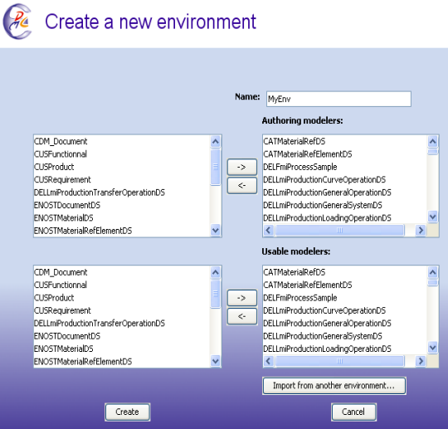Screen dimensions: 448x429
Task: Click up arrow of Authoring modelers list scrollbar
Action: tap(432, 141)
